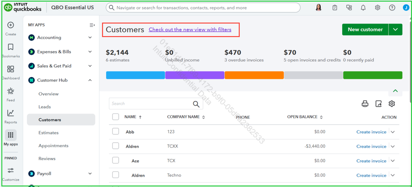
Task: Expand the Accounting section chevron
Action: click(90, 37)
